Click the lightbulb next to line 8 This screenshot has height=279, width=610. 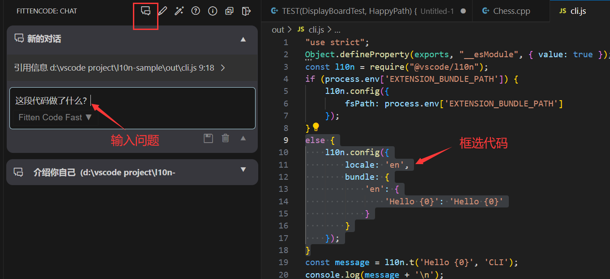(x=315, y=127)
